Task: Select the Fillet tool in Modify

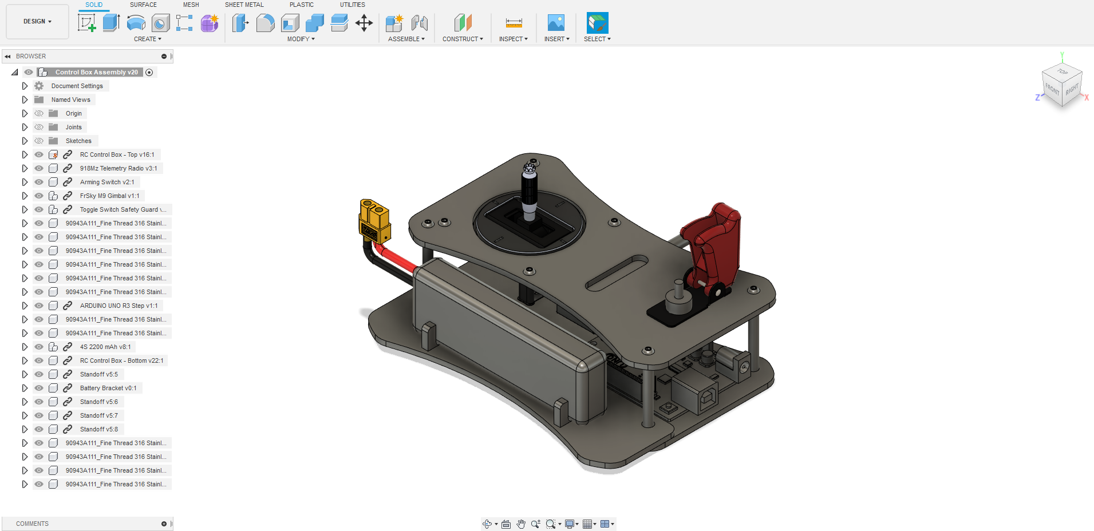Action: (265, 23)
